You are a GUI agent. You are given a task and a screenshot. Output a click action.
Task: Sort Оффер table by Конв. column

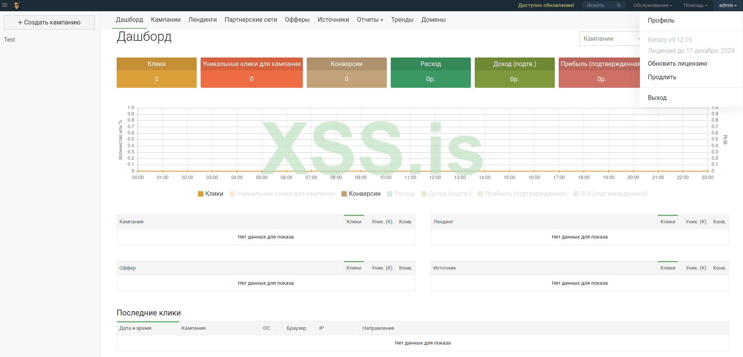pos(406,268)
